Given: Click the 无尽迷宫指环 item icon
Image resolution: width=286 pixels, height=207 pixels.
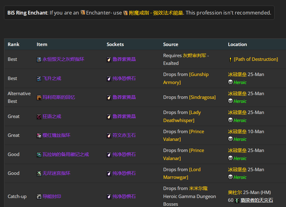Looking at the screenshot, I should click(x=39, y=174).
